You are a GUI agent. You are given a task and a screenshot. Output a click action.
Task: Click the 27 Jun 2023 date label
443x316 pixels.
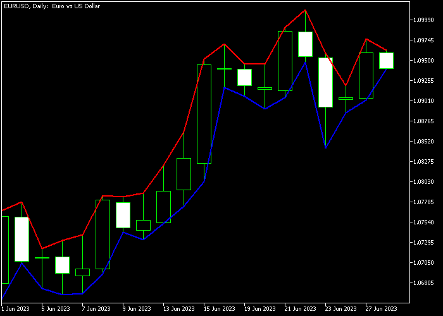(381, 309)
